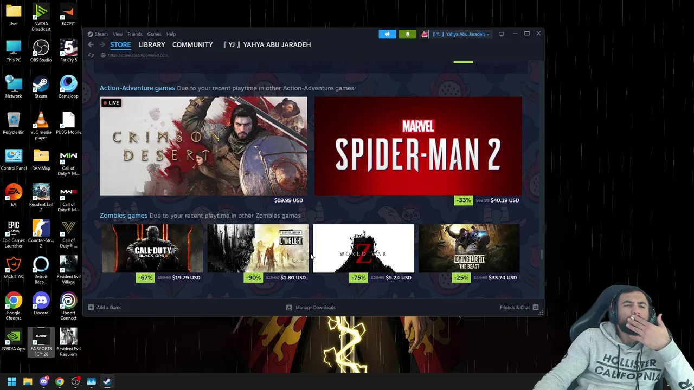Image resolution: width=694 pixels, height=390 pixels.
Task: Open the Friends menu
Action: (135, 34)
